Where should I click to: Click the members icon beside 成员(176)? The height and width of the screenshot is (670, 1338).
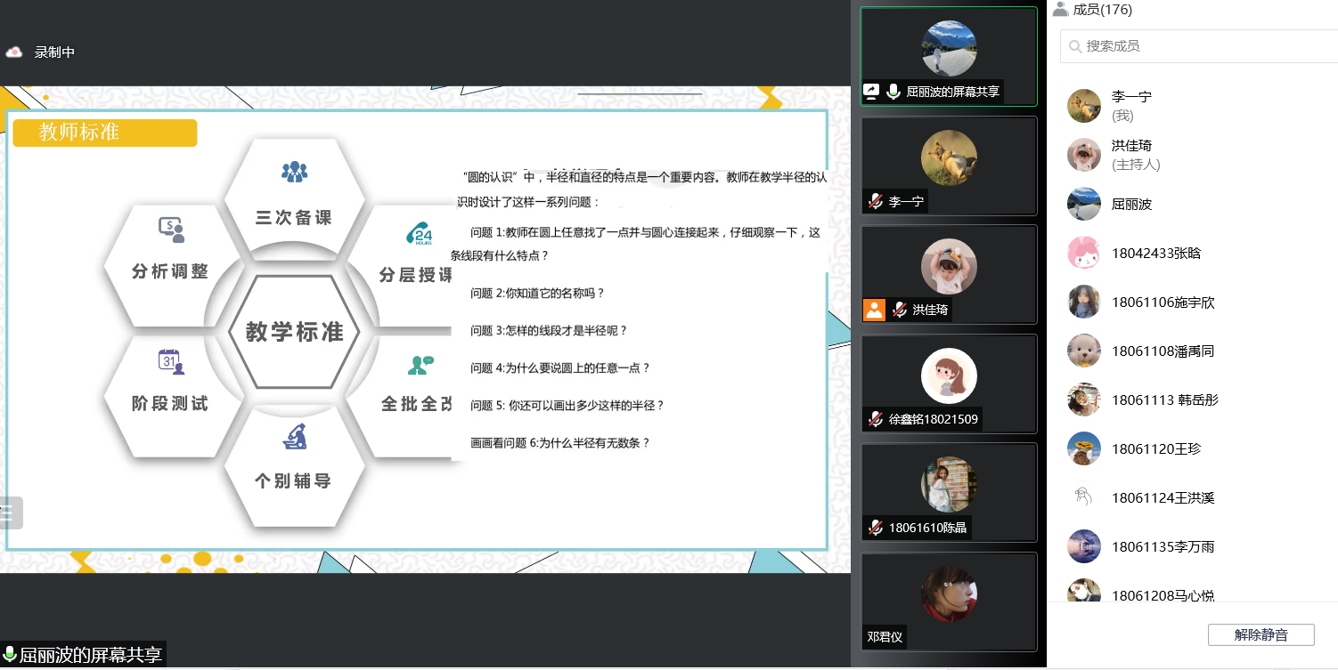pyautogui.click(x=1060, y=10)
